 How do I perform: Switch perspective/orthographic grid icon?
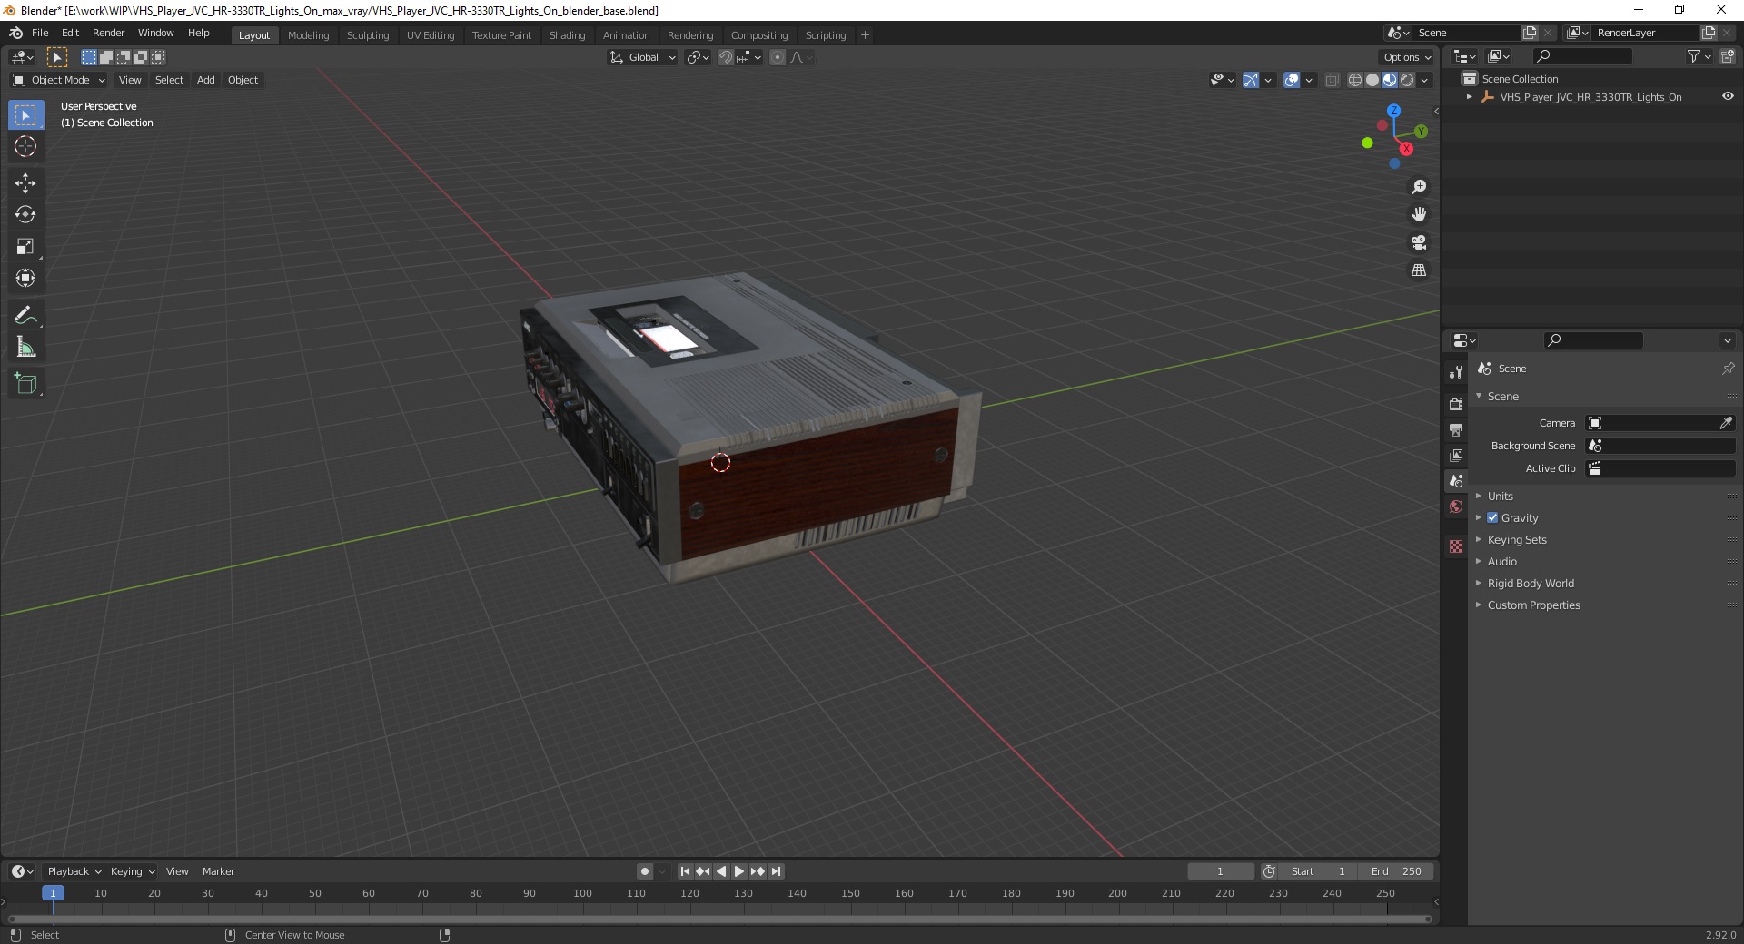coord(1419,270)
